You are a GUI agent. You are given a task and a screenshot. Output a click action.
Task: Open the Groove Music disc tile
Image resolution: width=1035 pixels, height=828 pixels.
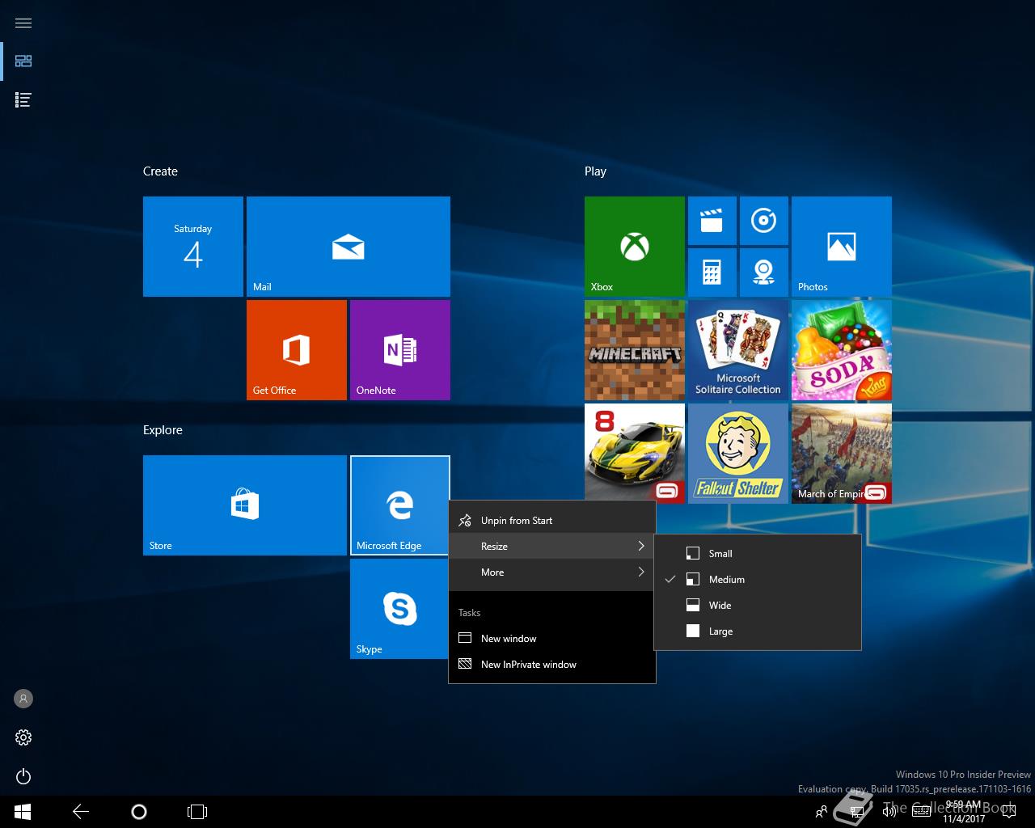763,221
